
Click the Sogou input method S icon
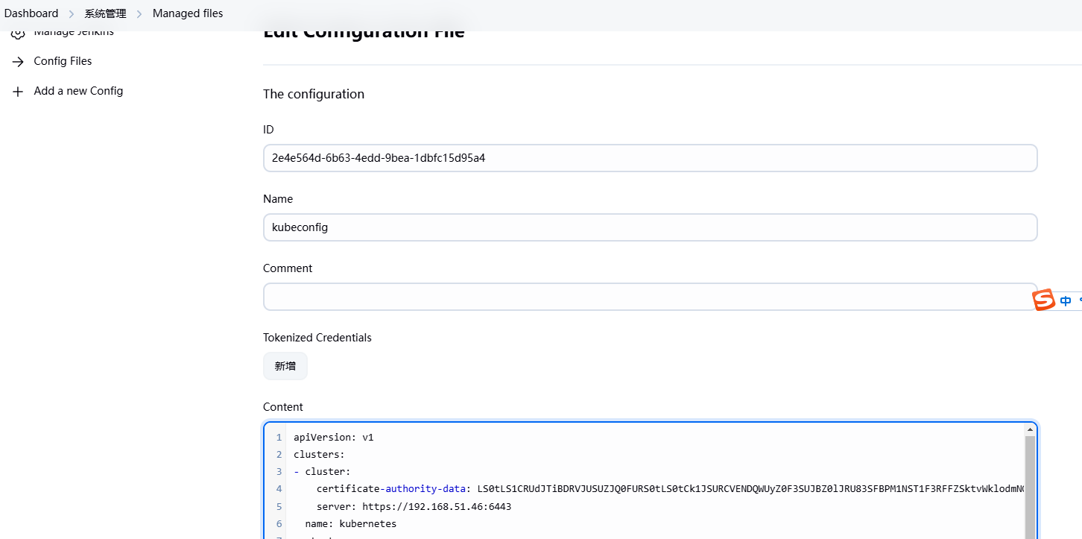click(x=1043, y=300)
